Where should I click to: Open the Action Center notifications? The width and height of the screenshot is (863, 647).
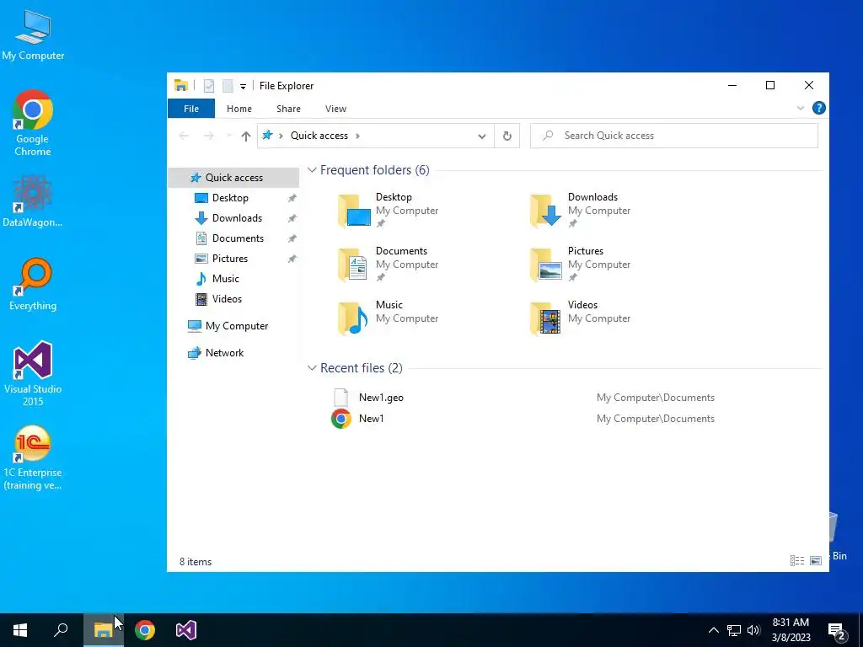tap(837, 630)
